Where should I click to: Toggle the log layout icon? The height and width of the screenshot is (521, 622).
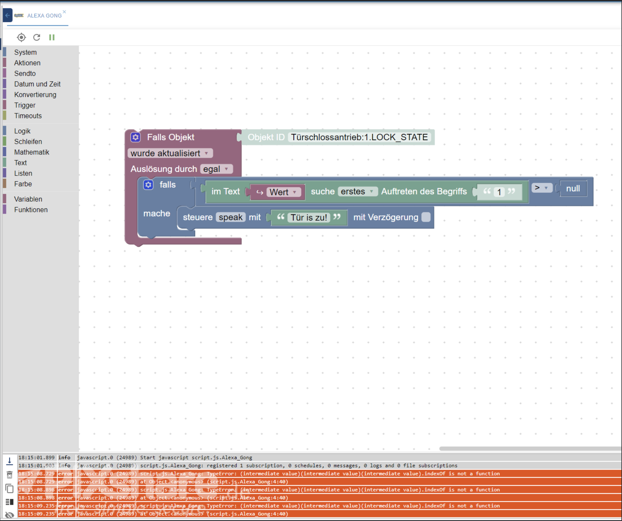point(10,502)
